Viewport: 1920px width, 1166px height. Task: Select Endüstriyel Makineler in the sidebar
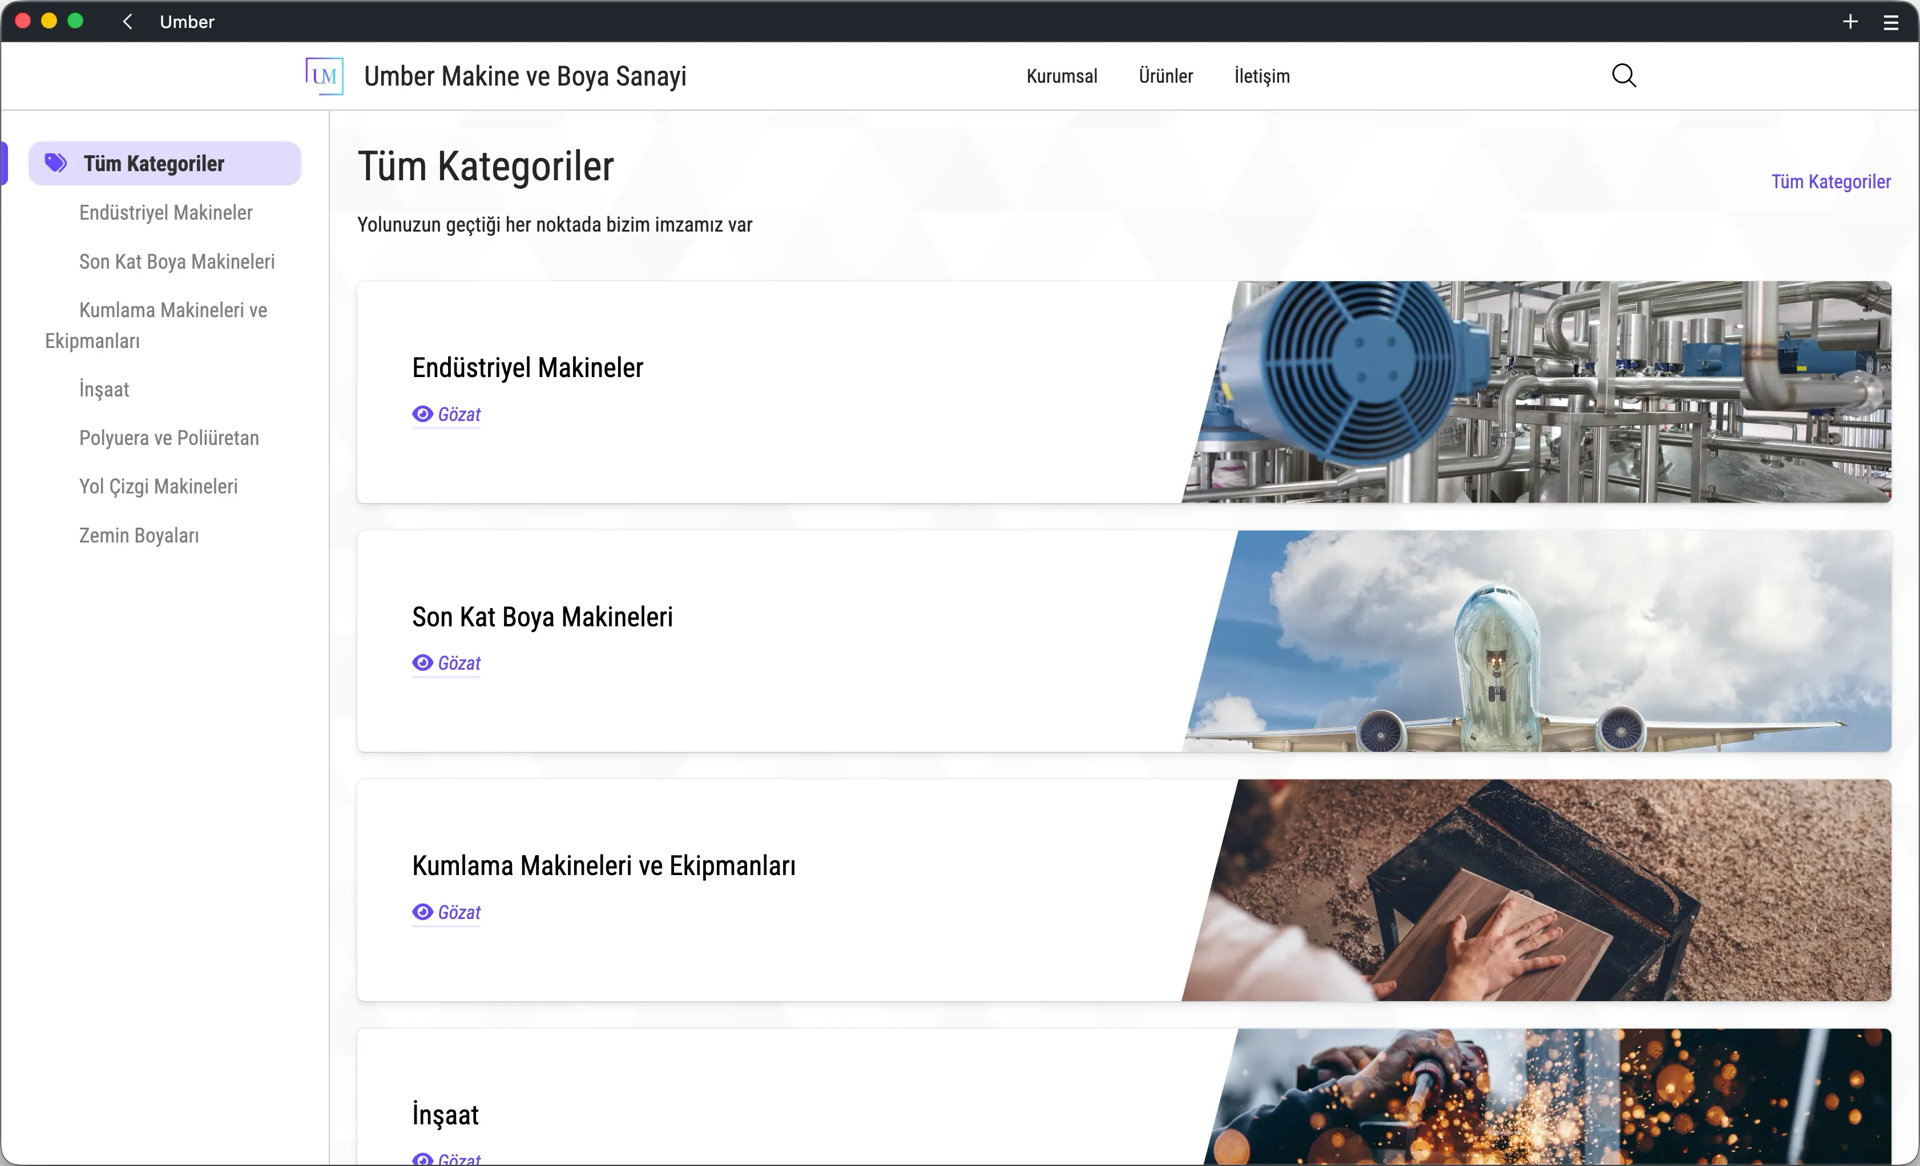click(165, 212)
